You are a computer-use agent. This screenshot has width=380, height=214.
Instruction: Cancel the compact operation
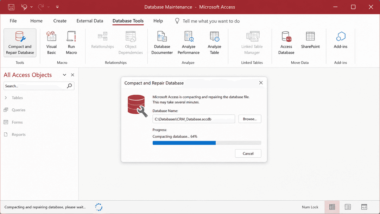coord(248,153)
